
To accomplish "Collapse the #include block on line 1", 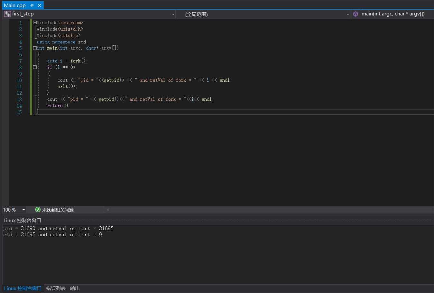I will [35, 23].
